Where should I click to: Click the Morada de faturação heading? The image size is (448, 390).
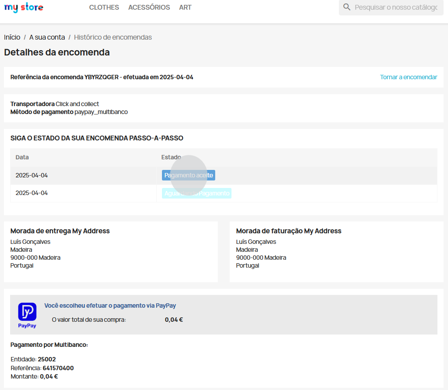288,231
